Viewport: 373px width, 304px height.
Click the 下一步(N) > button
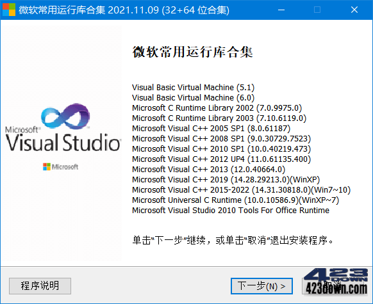point(261,286)
